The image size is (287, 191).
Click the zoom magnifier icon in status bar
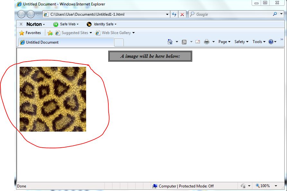(257, 186)
